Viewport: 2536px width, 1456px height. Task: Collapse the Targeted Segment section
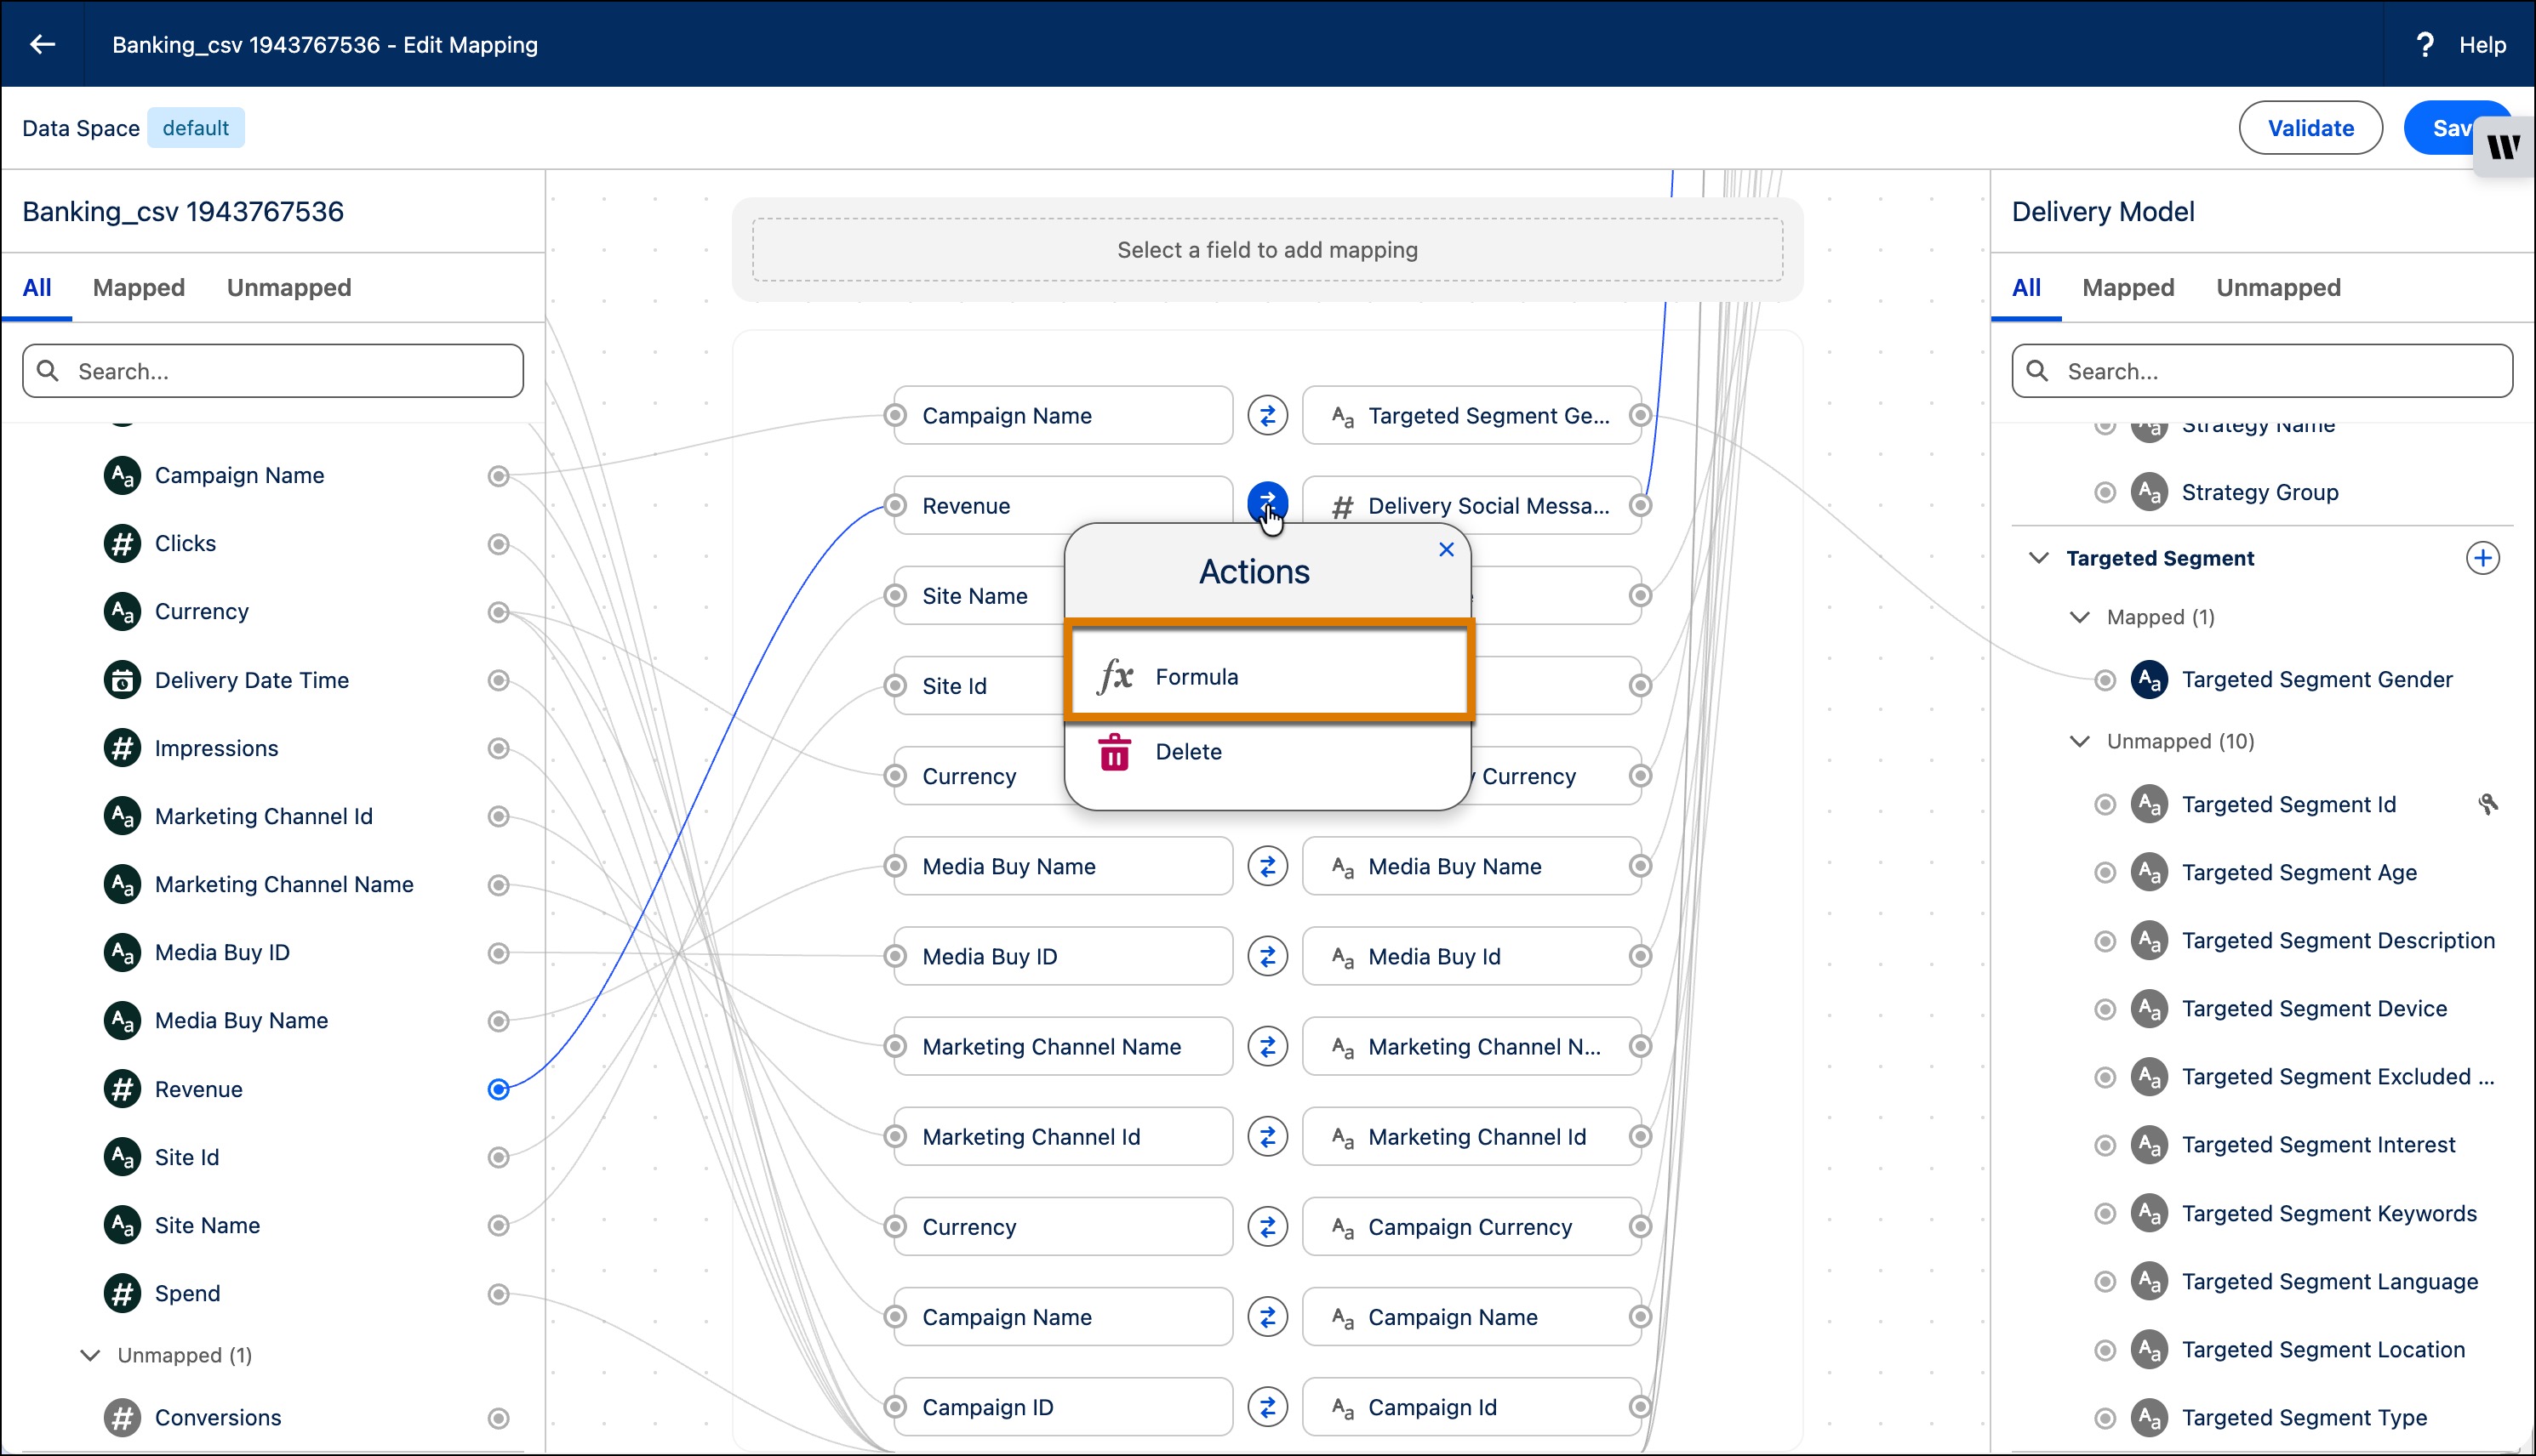(x=2038, y=558)
